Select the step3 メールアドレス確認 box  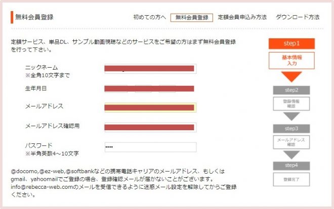point(291,142)
